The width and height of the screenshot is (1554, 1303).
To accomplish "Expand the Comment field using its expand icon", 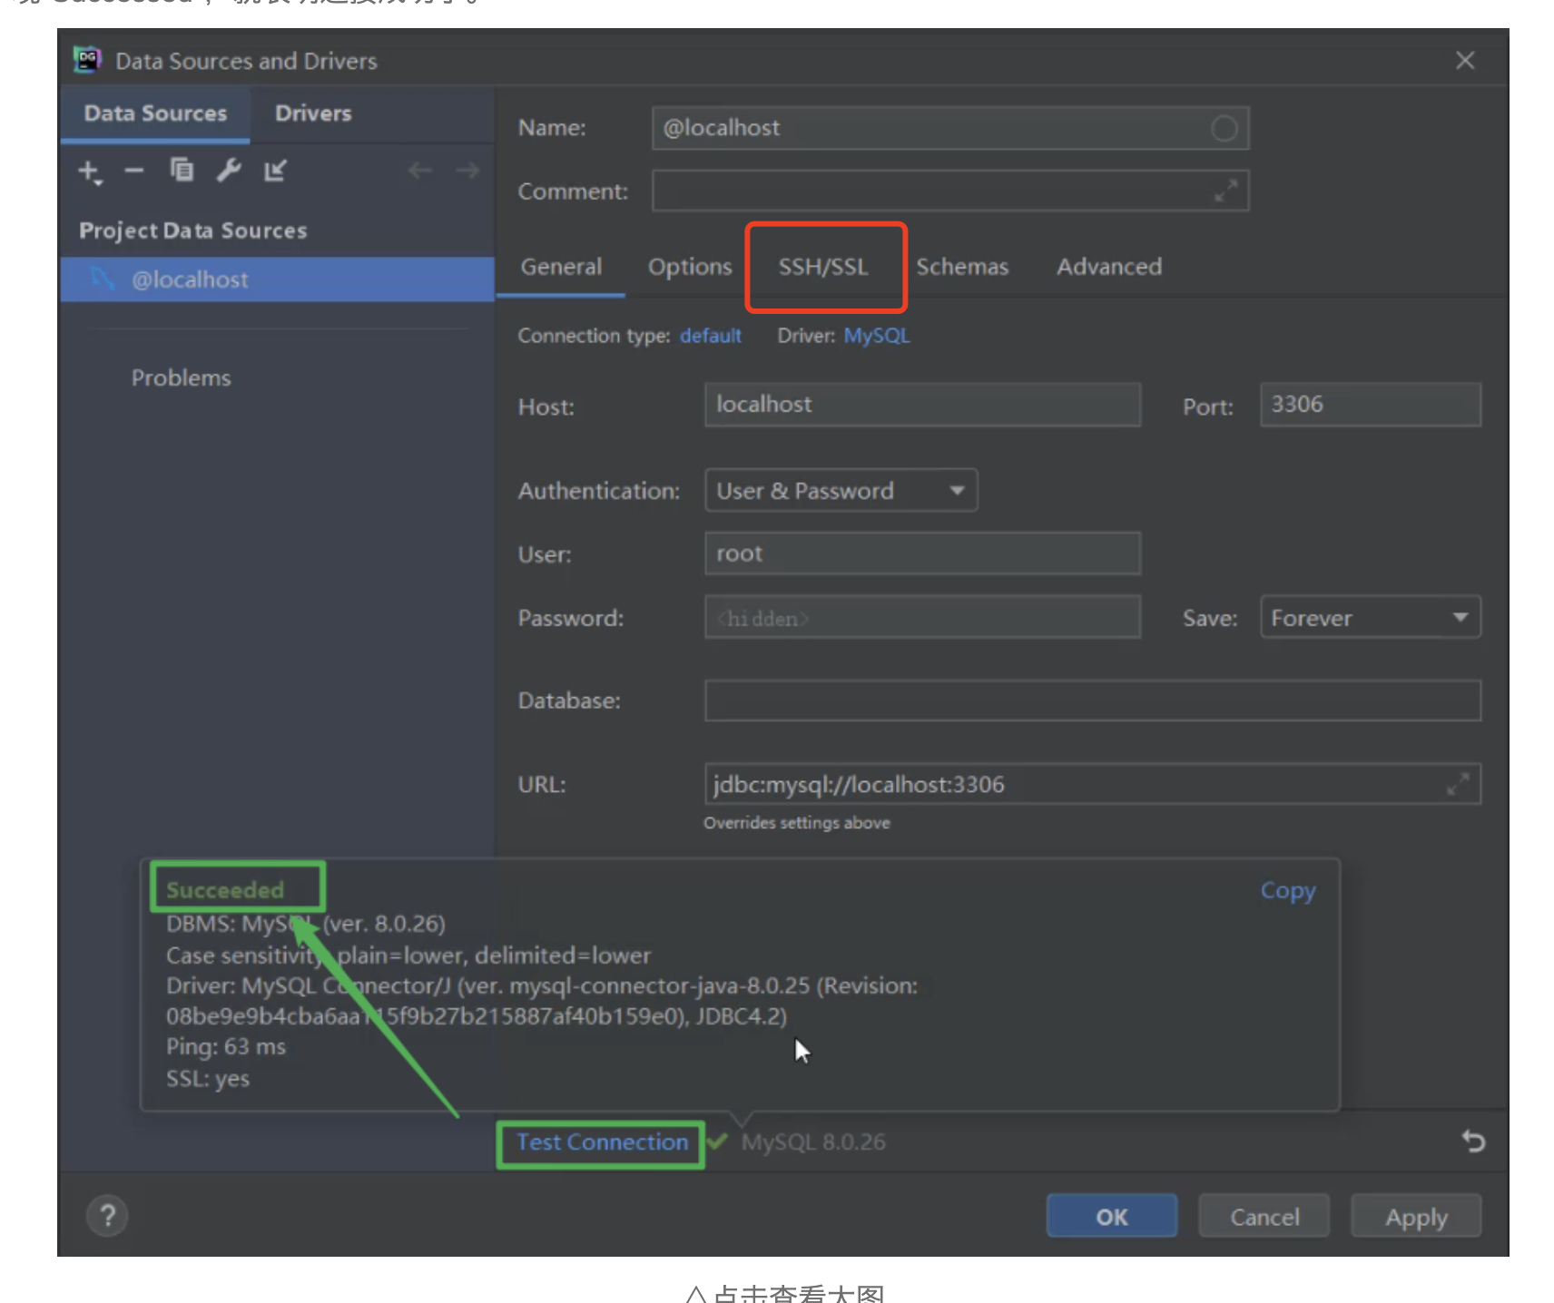I will click(1226, 191).
